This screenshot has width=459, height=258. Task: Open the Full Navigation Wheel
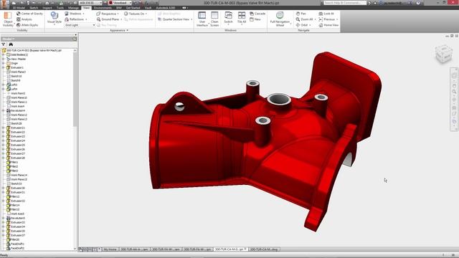pyautogui.click(x=280, y=19)
